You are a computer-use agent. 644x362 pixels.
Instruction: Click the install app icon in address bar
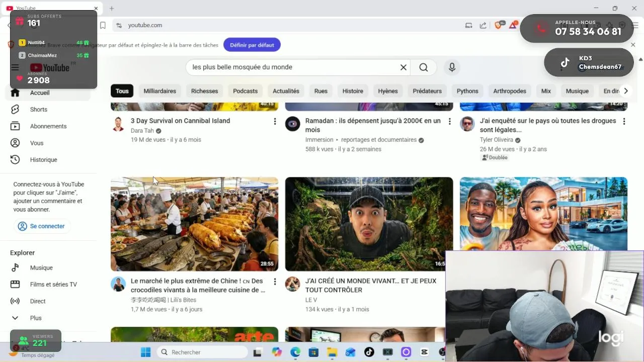pyautogui.click(x=469, y=25)
